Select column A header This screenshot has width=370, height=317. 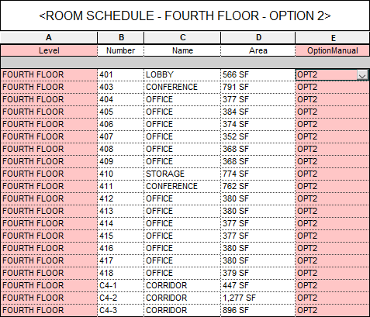[49, 38]
